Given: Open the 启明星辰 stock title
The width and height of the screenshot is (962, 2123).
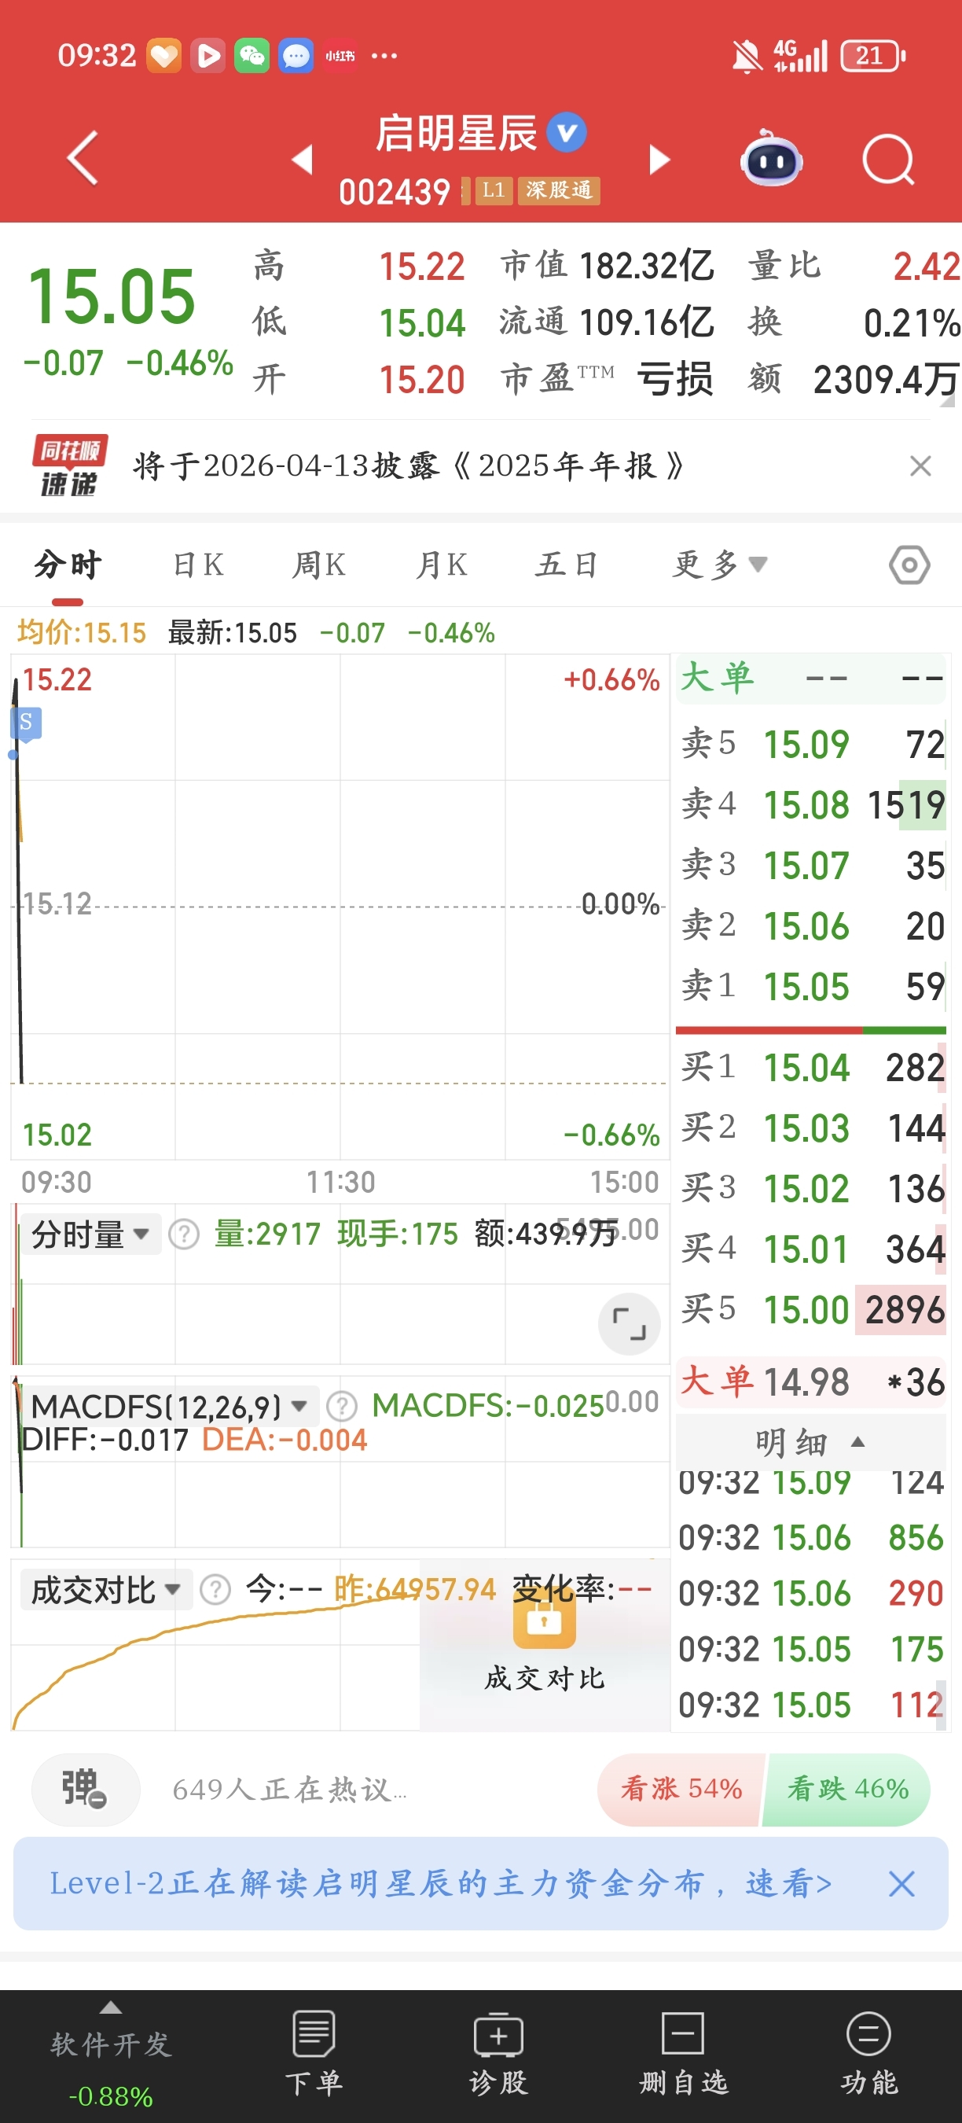Looking at the screenshot, I should (x=456, y=134).
